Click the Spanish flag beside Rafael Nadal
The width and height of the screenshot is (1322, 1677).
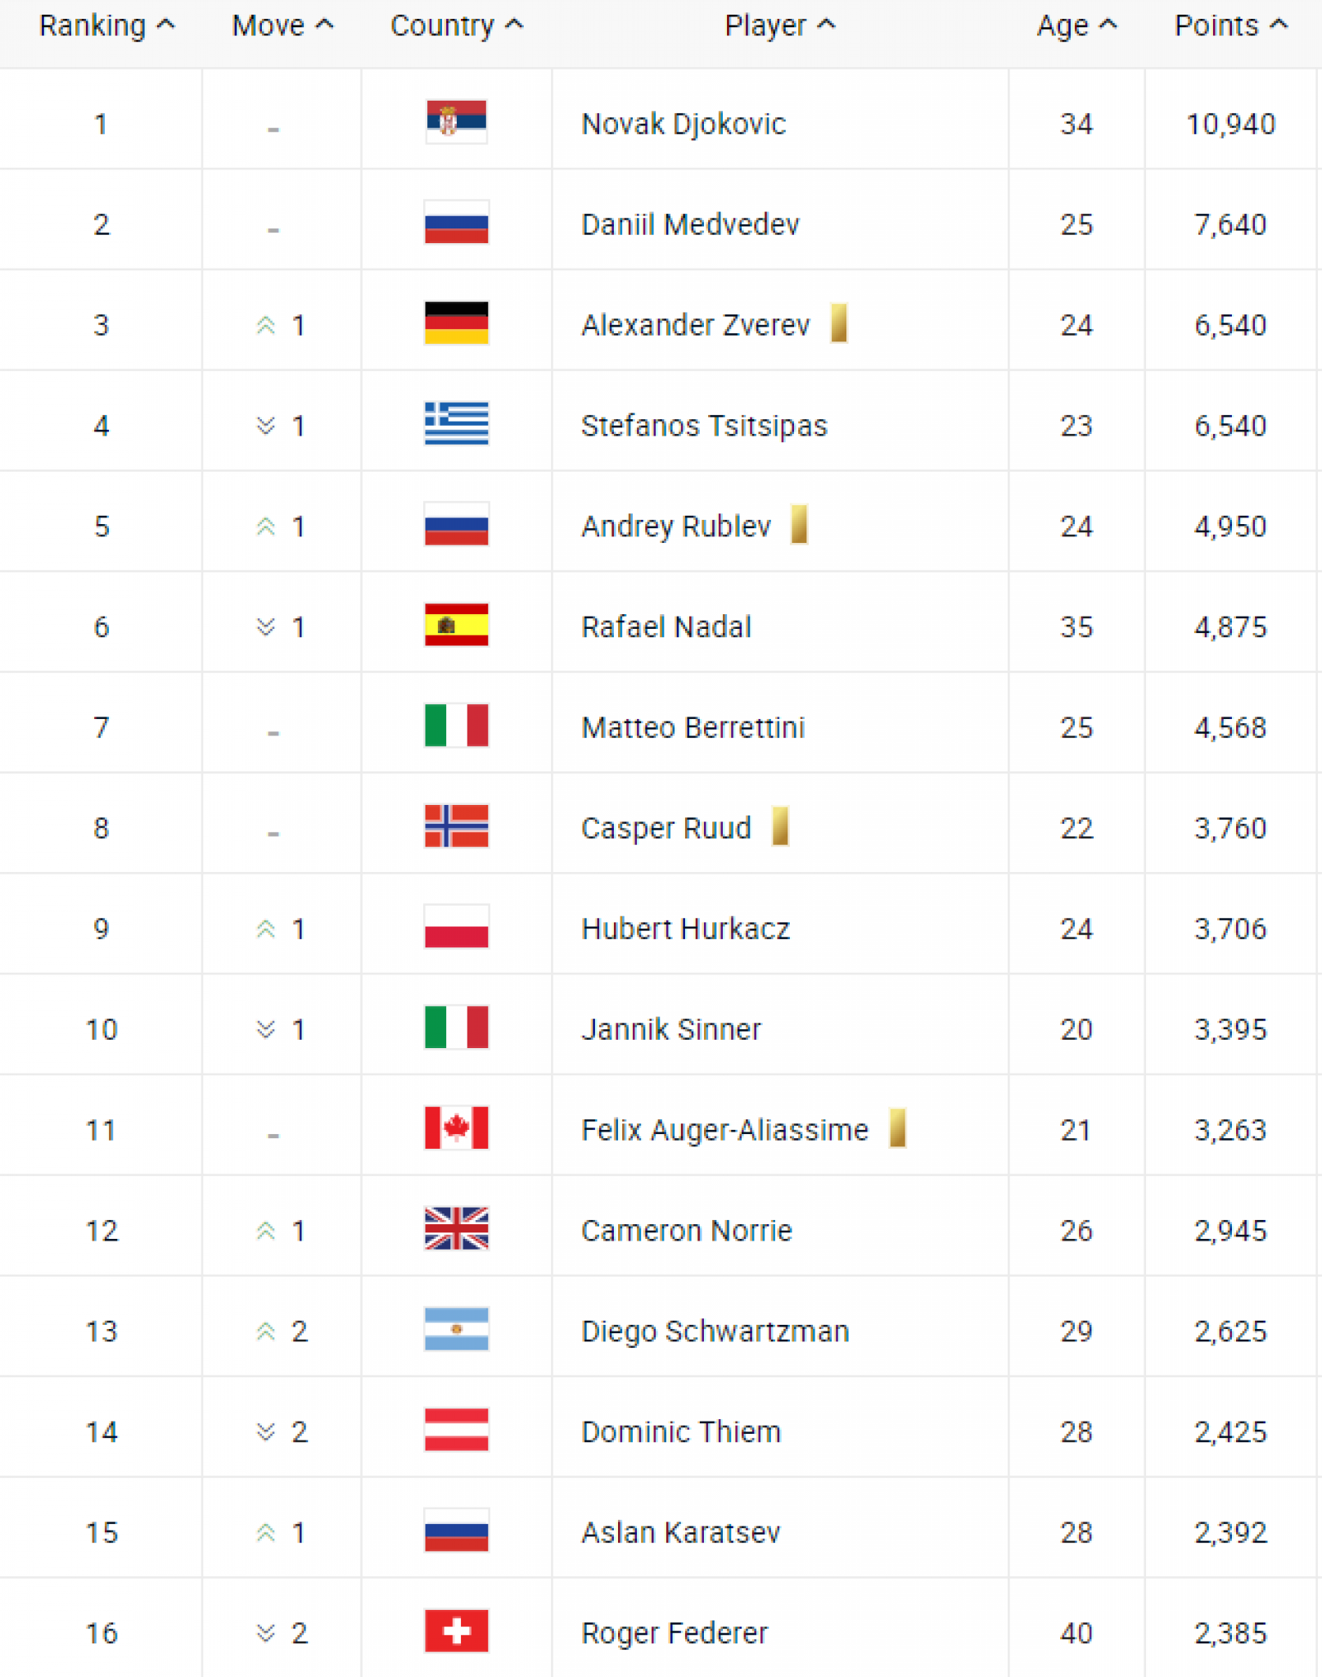455,626
